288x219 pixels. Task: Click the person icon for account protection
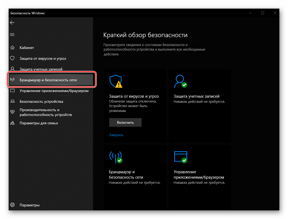[12, 69]
